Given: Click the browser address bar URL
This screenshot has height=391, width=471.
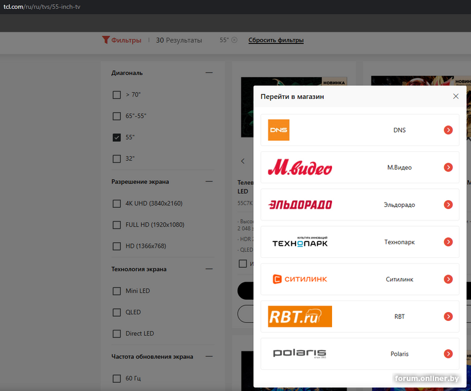Looking at the screenshot, I should pyautogui.click(x=42, y=6).
